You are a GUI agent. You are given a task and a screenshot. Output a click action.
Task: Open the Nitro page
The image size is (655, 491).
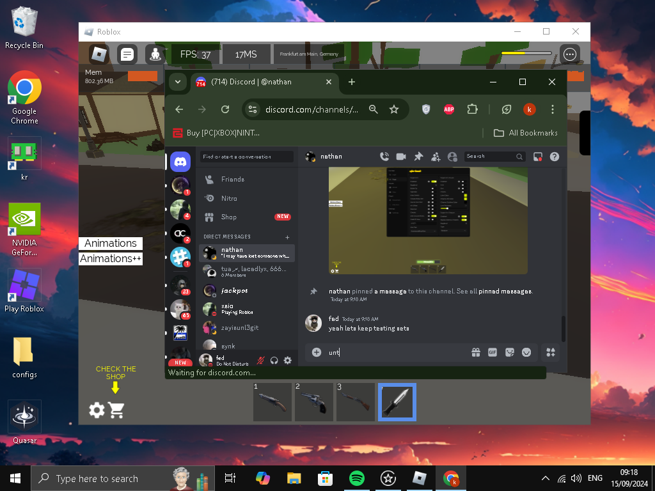247,198
